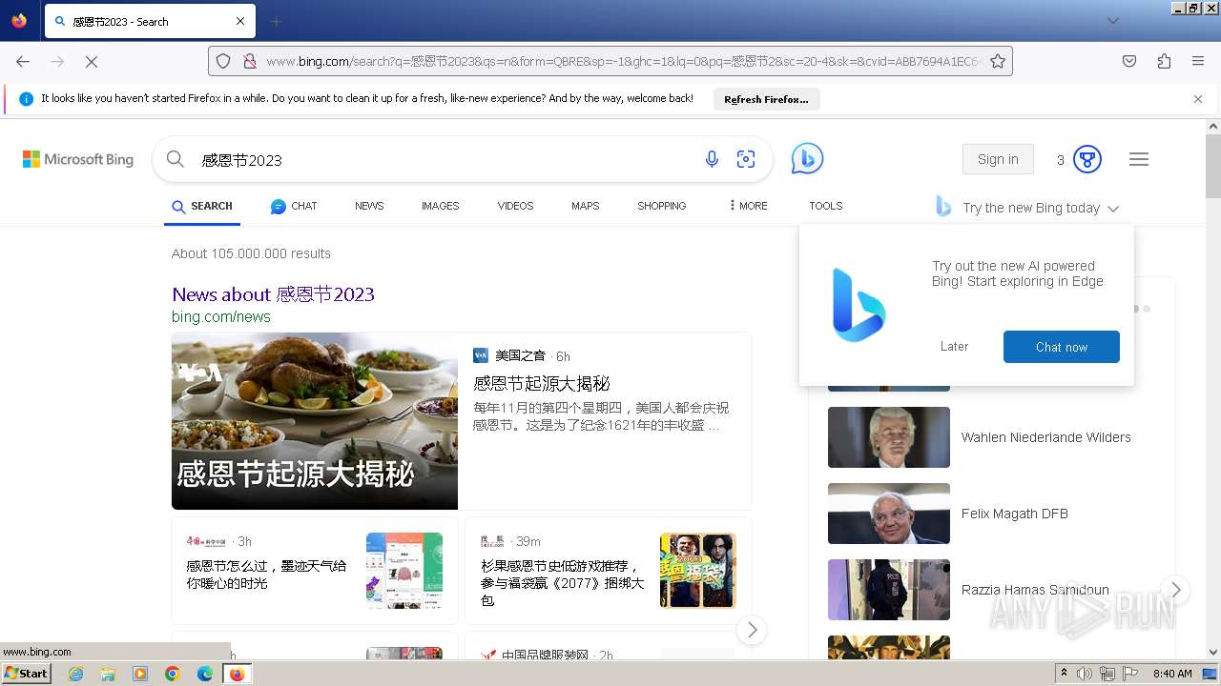Click the taskbar clock 8:40 AM
1221x686 pixels.
pos(1172,674)
